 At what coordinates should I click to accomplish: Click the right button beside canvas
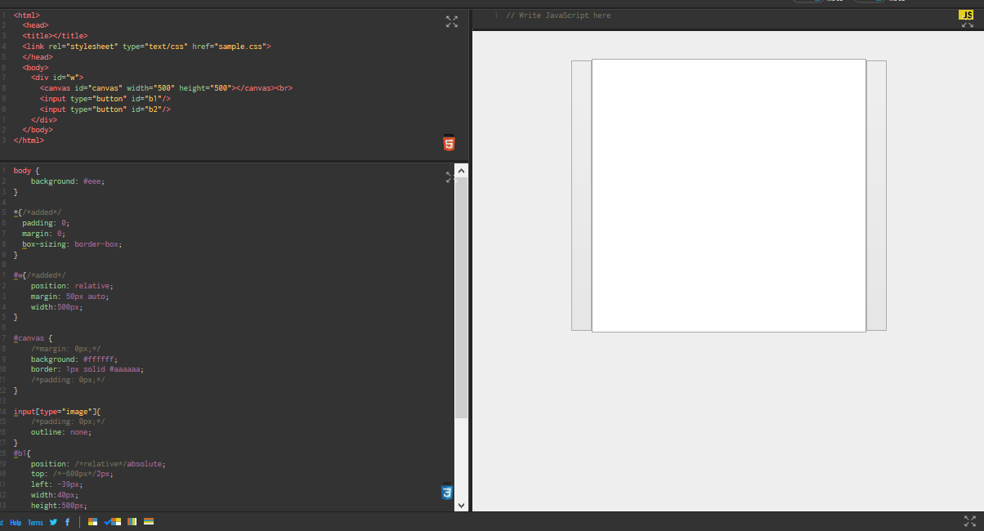point(876,195)
